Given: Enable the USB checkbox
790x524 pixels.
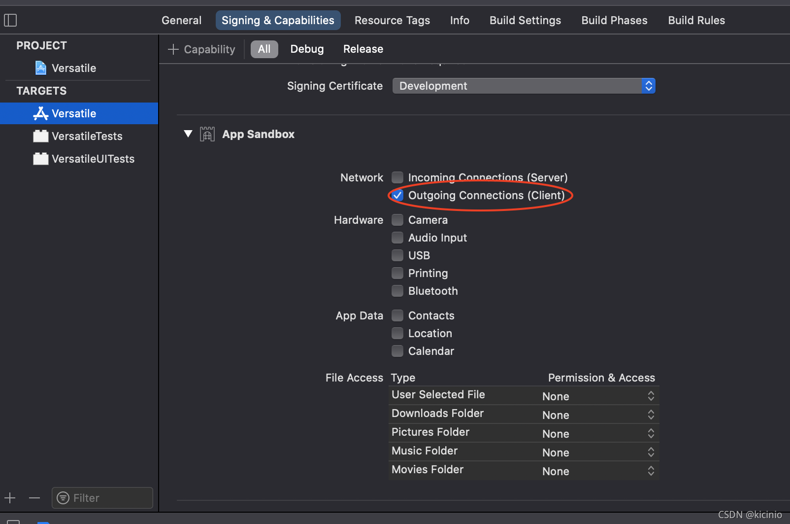Looking at the screenshot, I should (397, 255).
